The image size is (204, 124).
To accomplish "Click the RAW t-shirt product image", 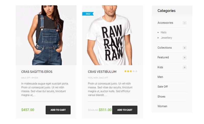I will point(113,35).
